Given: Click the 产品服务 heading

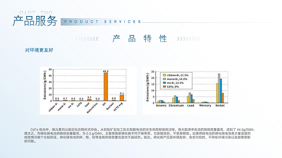Looking at the screenshot, I should pos(35,21).
